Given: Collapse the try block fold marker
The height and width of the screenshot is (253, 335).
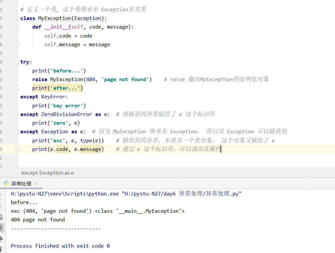Looking at the screenshot, I should (x=17, y=62).
